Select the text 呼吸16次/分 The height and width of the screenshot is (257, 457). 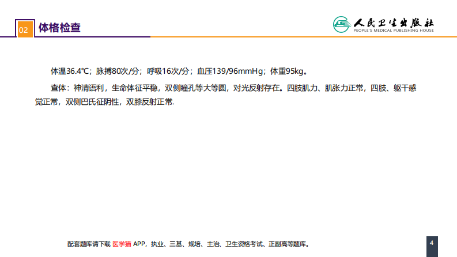point(168,71)
